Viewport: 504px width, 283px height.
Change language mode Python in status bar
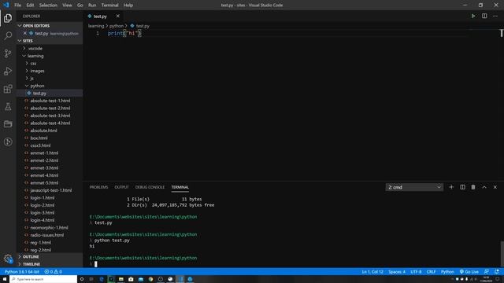coord(447,272)
